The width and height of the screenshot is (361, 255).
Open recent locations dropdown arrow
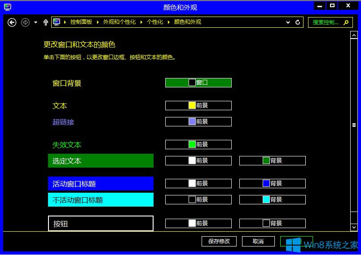coord(35,22)
